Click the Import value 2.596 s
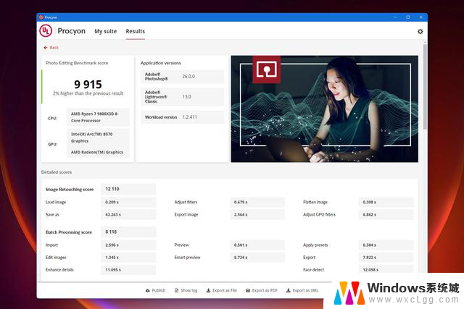Screen dimensions: 464x309 tap(128, 245)
